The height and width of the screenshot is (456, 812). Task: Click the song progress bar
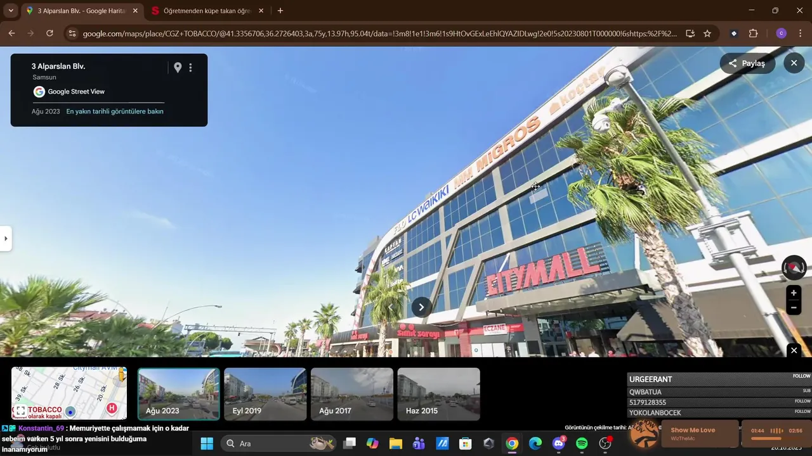(776, 438)
